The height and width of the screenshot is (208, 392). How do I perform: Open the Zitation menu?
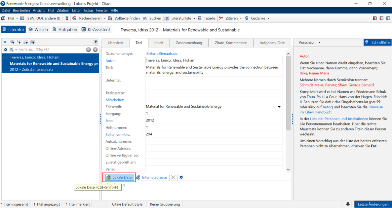tap(63, 10)
